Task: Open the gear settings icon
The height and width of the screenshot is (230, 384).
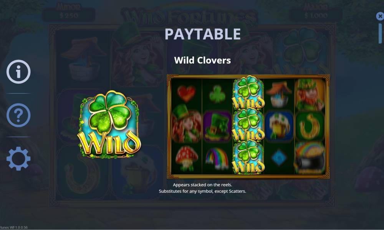Action: coord(18,159)
